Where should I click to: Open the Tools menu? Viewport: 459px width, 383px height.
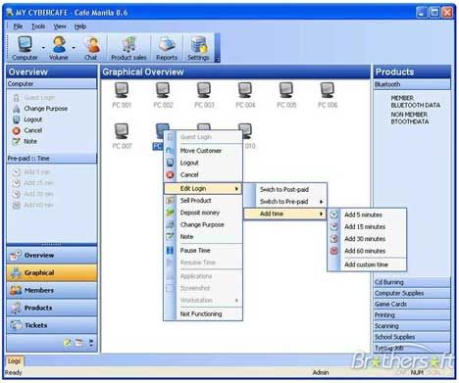click(38, 26)
